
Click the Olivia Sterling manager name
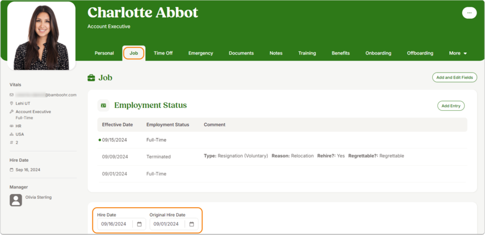[x=39, y=197]
